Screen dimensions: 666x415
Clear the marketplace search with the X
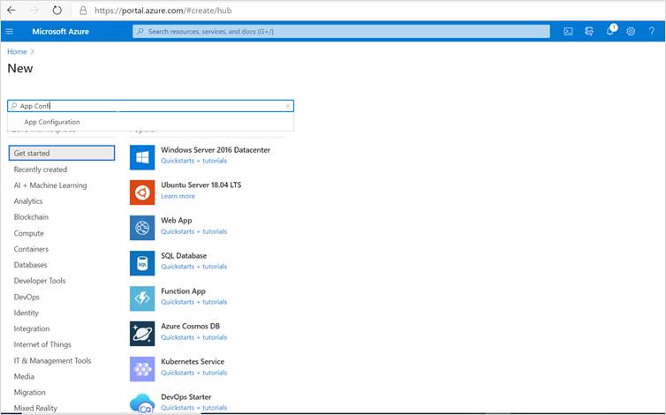click(x=288, y=106)
